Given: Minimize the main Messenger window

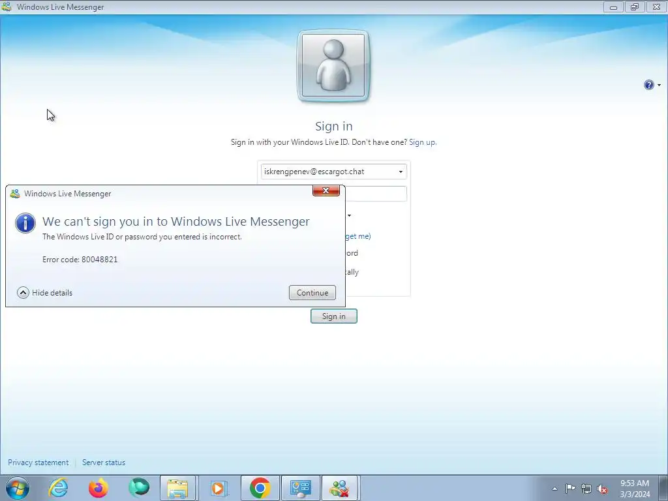Looking at the screenshot, I should (613, 7).
